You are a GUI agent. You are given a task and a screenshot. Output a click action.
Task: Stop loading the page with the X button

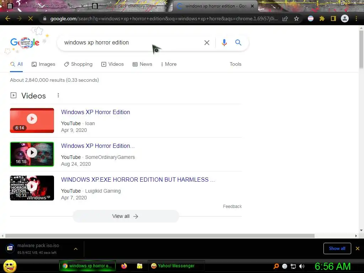31,18
